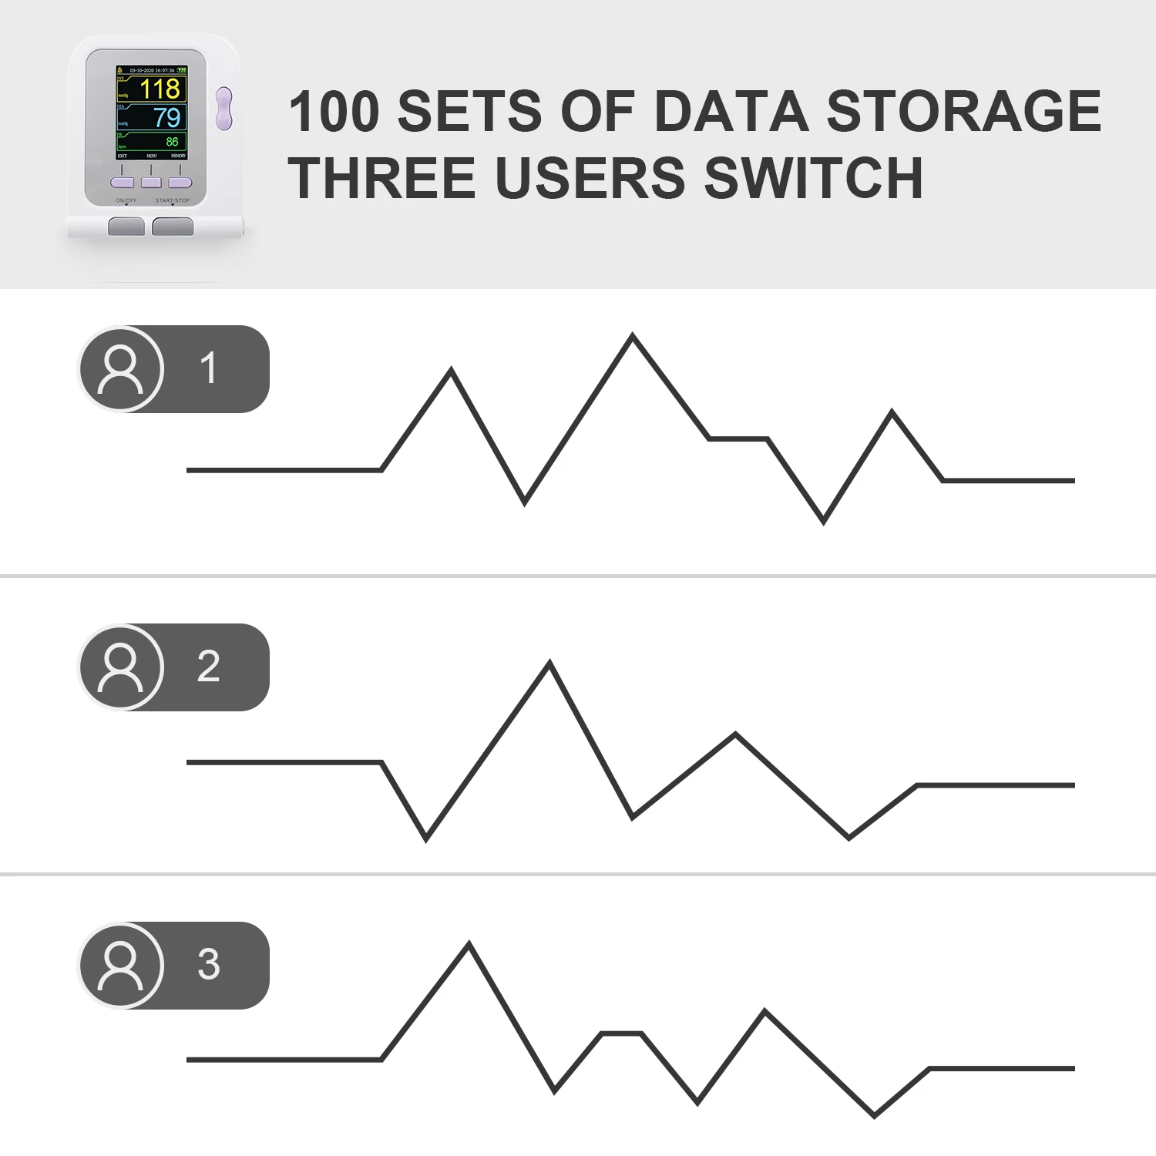Click the down arrow on side rocker
The width and height of the screenshot is (1156, 1156).
click(223, 121)
